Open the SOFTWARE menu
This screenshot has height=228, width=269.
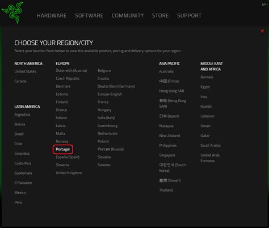[89, 15]
